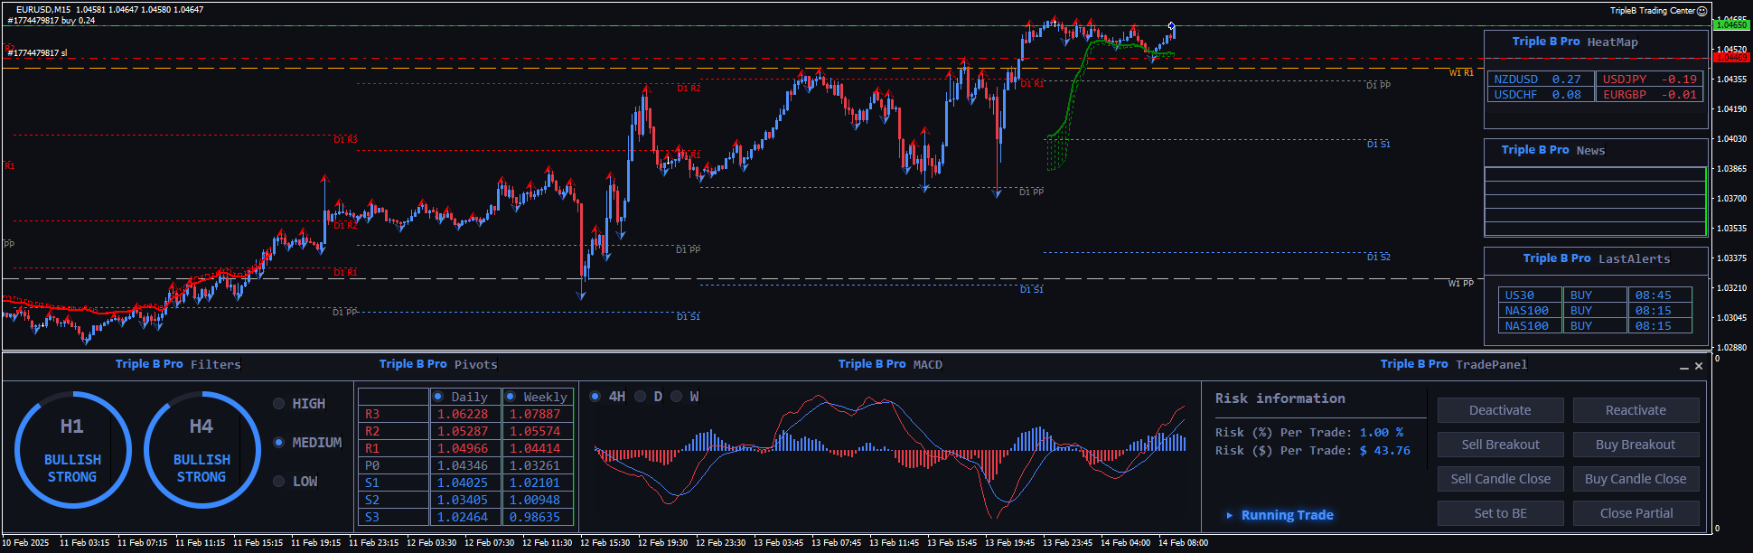Click the red stop-loss price tag 1.04469
1753x553 pixels.
[1730, 58]
